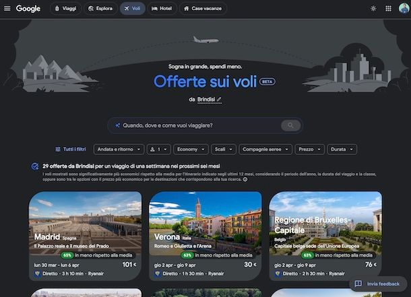Click the 76 € price on Bruxelles

[x=371, y=265]
